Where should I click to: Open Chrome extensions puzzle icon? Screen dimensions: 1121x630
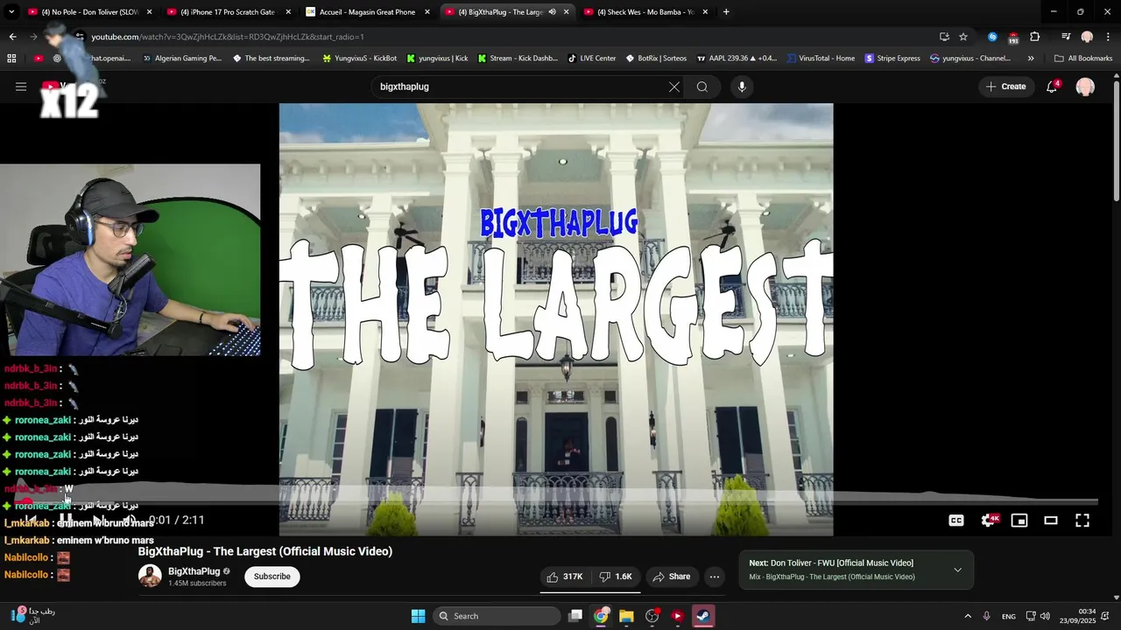pyautogui.click(x=1034, y=37)
